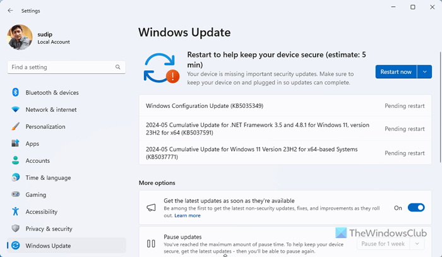Expand the Restart now dropdown arrow
442x257 pixels.
[x=424, y=72]
